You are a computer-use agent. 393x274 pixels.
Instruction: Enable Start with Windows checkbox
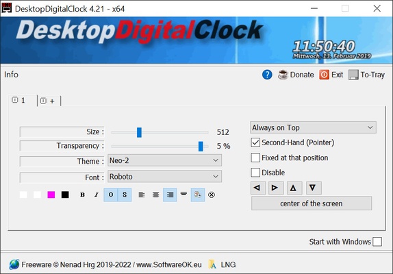point(377,242)
